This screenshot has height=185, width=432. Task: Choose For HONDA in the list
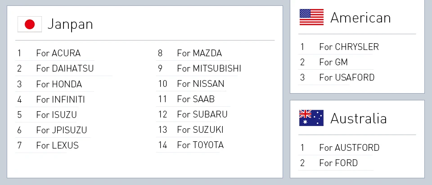coord(59,84)
